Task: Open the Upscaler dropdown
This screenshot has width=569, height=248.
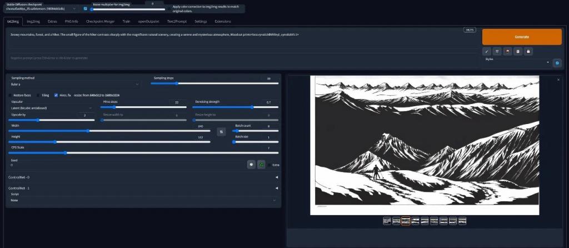Action: [x=51, y=108]
